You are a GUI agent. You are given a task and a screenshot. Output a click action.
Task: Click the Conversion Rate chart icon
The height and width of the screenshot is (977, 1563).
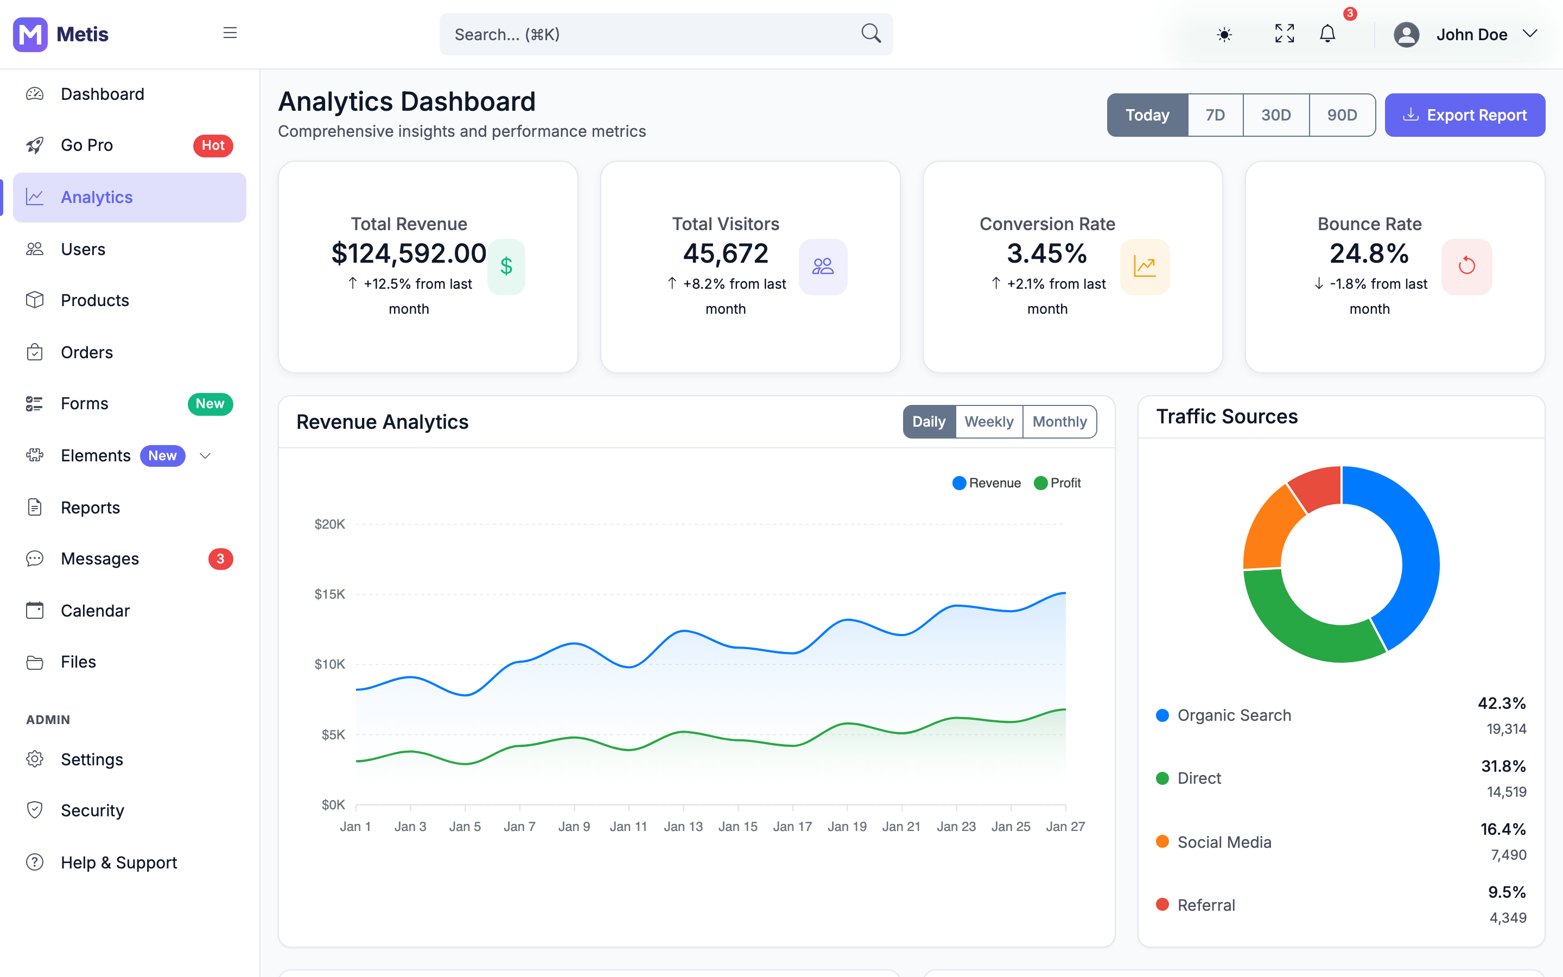click(x=1145, y=267)
